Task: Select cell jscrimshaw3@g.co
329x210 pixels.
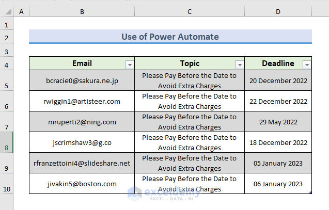Action: (82, 142)
